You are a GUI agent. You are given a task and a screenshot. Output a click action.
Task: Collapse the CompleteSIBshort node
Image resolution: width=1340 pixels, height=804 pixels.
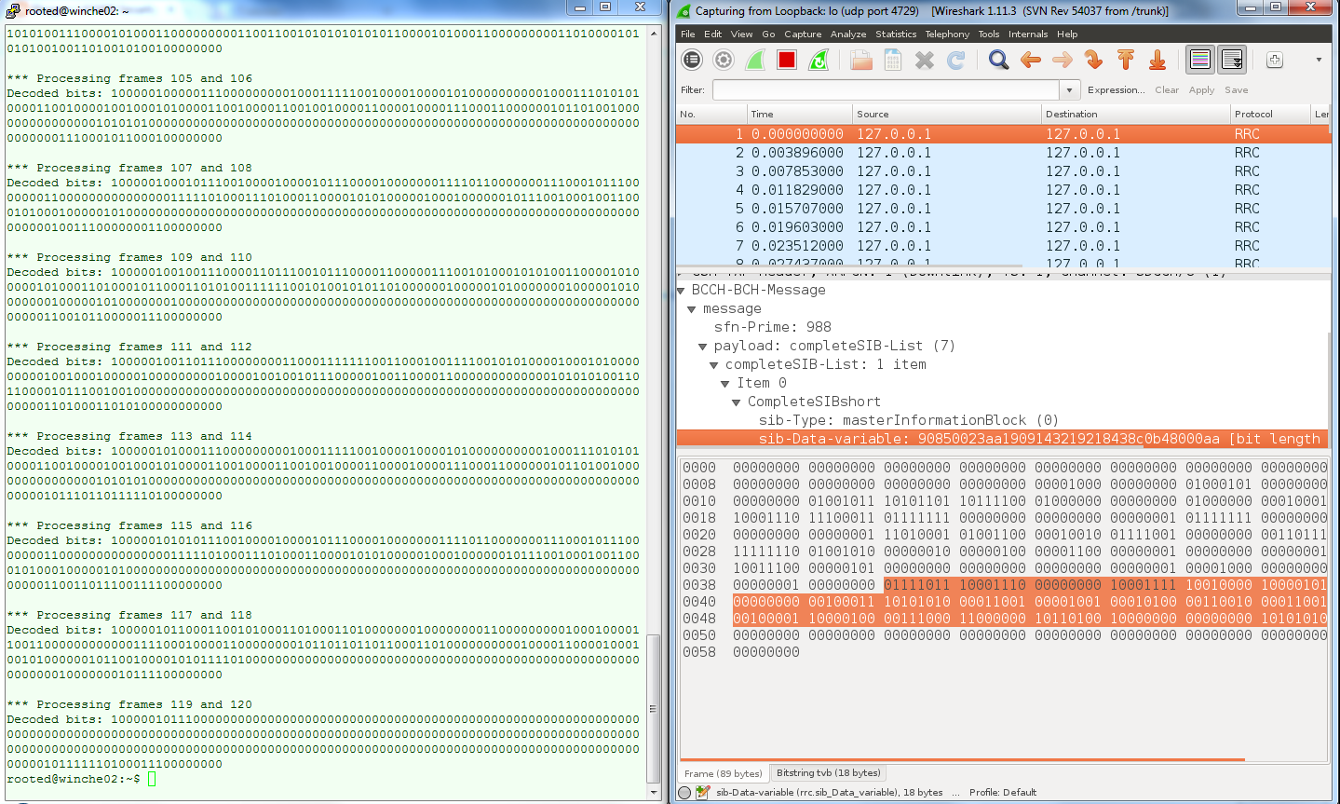738,402
